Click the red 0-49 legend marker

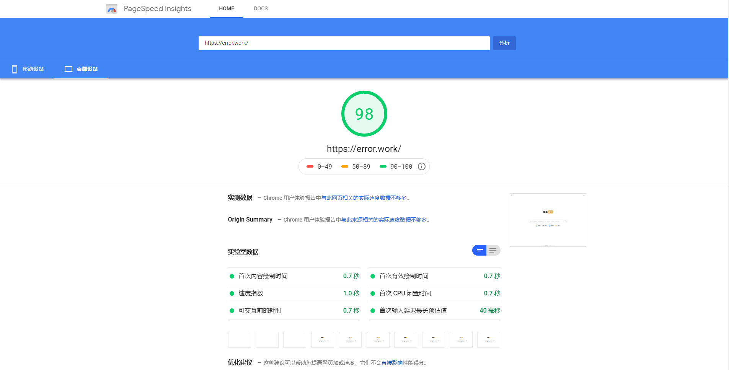point(310,166)
